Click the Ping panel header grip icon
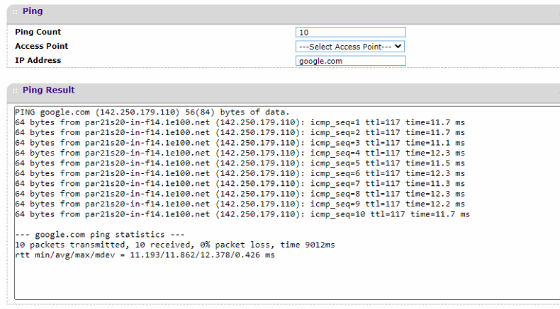 15,12
